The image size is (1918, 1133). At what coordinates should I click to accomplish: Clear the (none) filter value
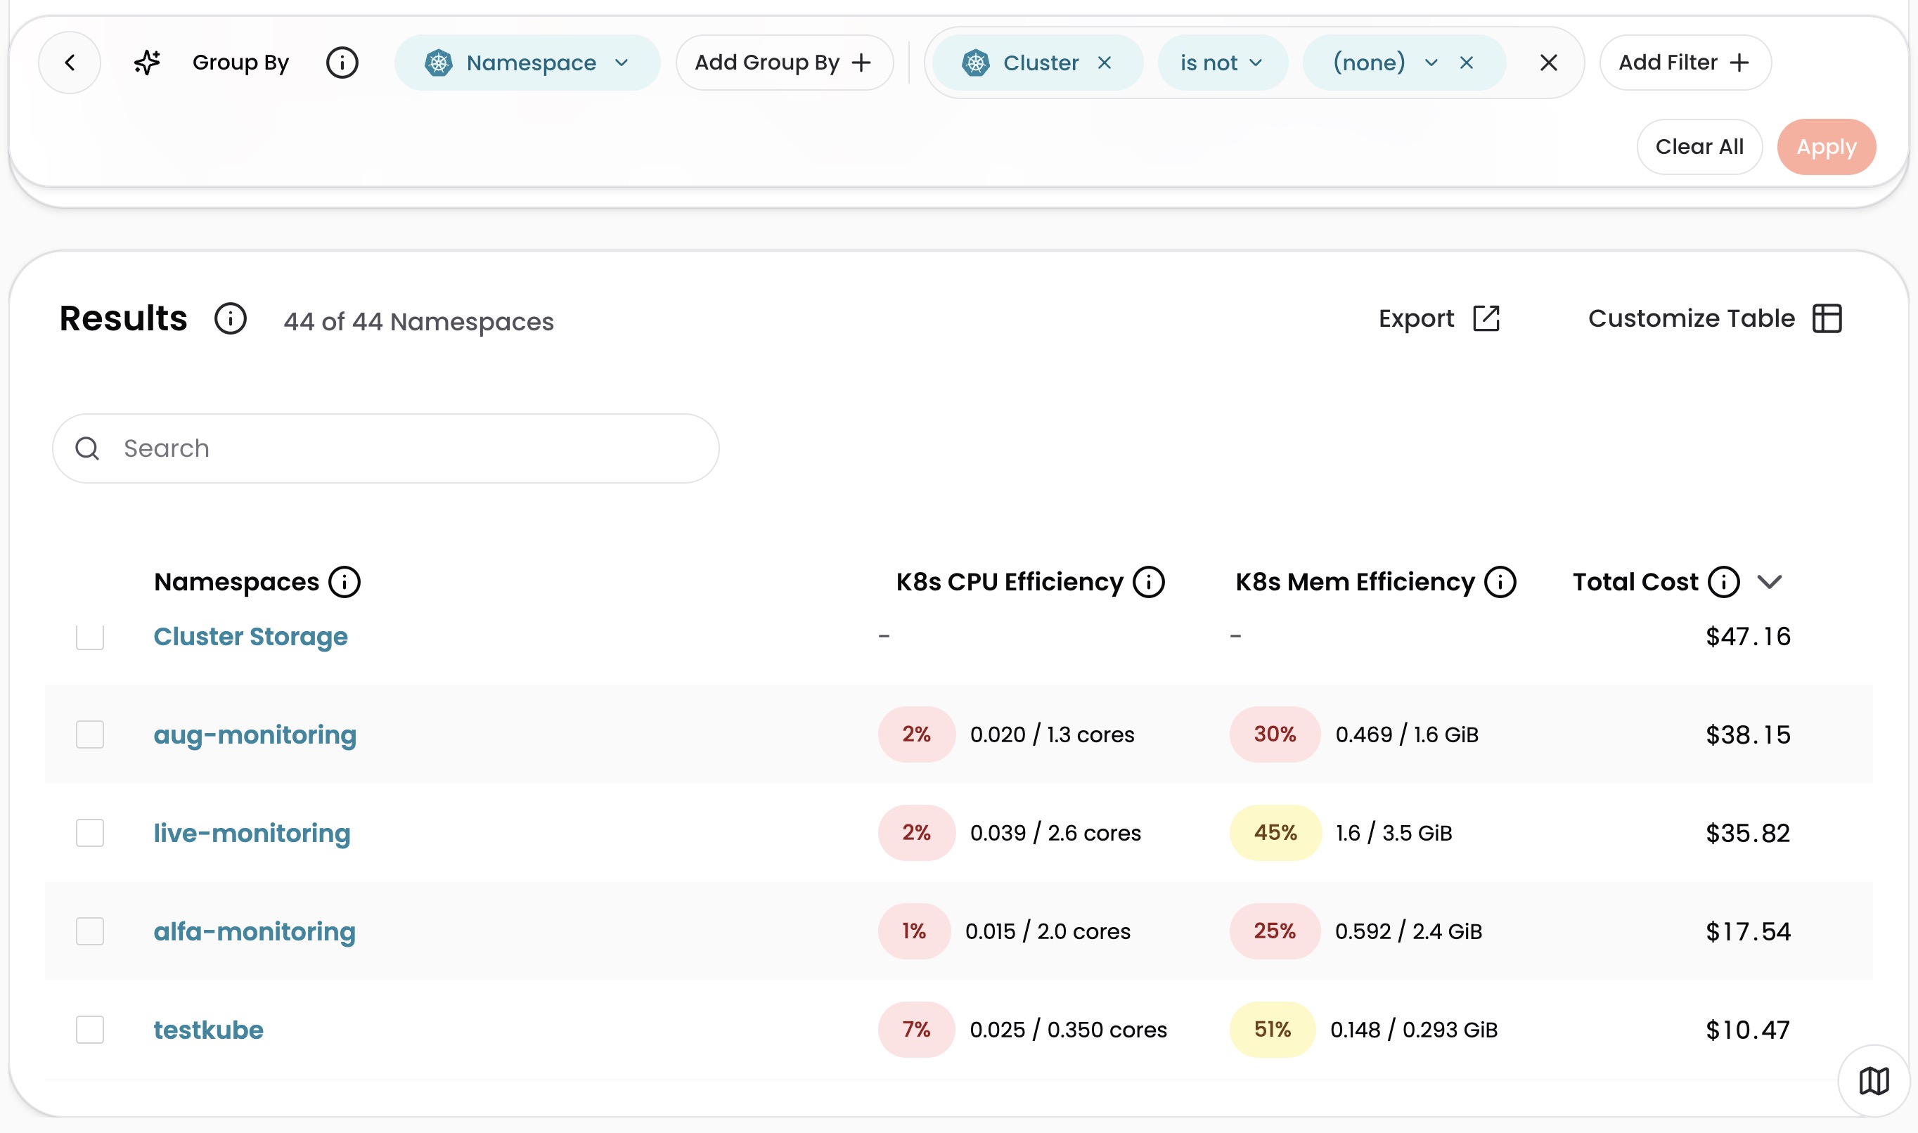click(x=1466, y=63)
